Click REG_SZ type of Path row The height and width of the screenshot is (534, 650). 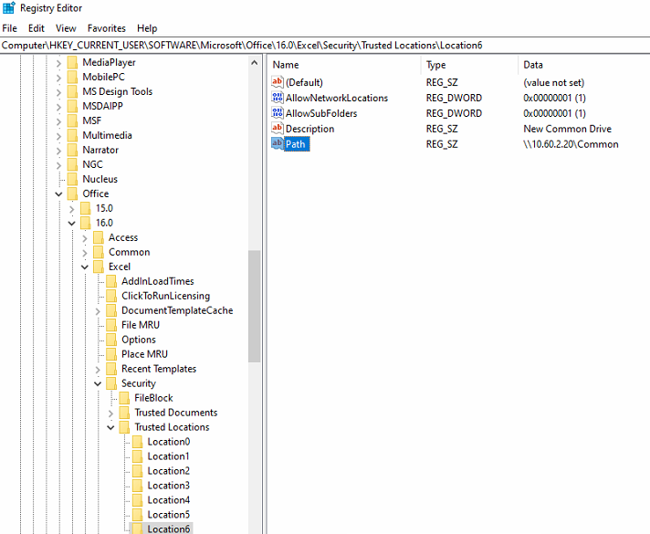pyautogui.click(x=442, y=144)
